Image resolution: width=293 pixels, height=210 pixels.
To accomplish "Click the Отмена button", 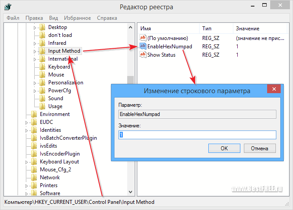I will [259, 148].
